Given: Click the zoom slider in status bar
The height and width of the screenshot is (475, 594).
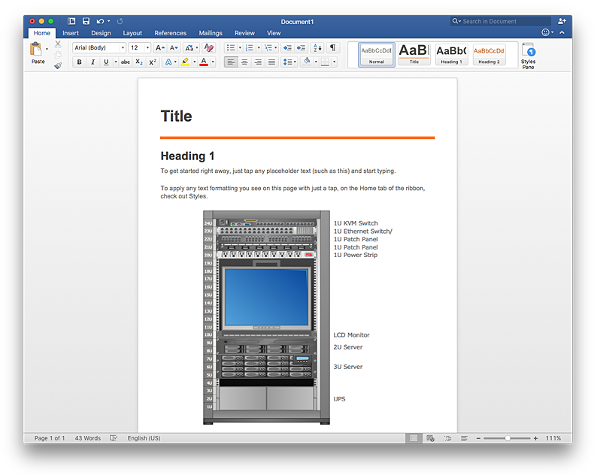Looking at the screenshot, I should coord(507,438).
